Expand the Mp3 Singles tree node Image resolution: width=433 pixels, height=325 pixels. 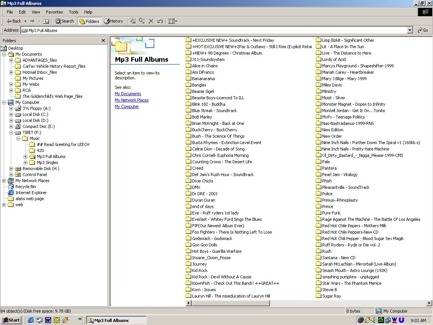[26, 162]
